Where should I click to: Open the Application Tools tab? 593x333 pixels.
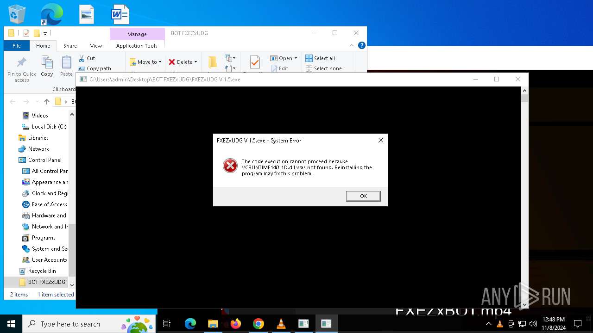pos(137,46)
